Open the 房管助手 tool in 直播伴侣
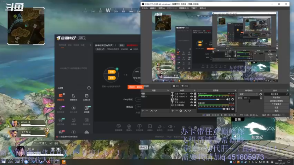 click(73, 97)
